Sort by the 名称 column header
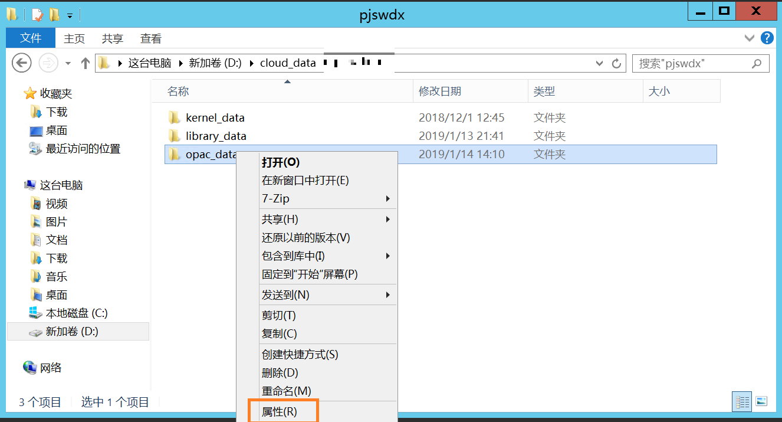The width and height of the screenshot is (782, 422). click(x=282, y=91)
